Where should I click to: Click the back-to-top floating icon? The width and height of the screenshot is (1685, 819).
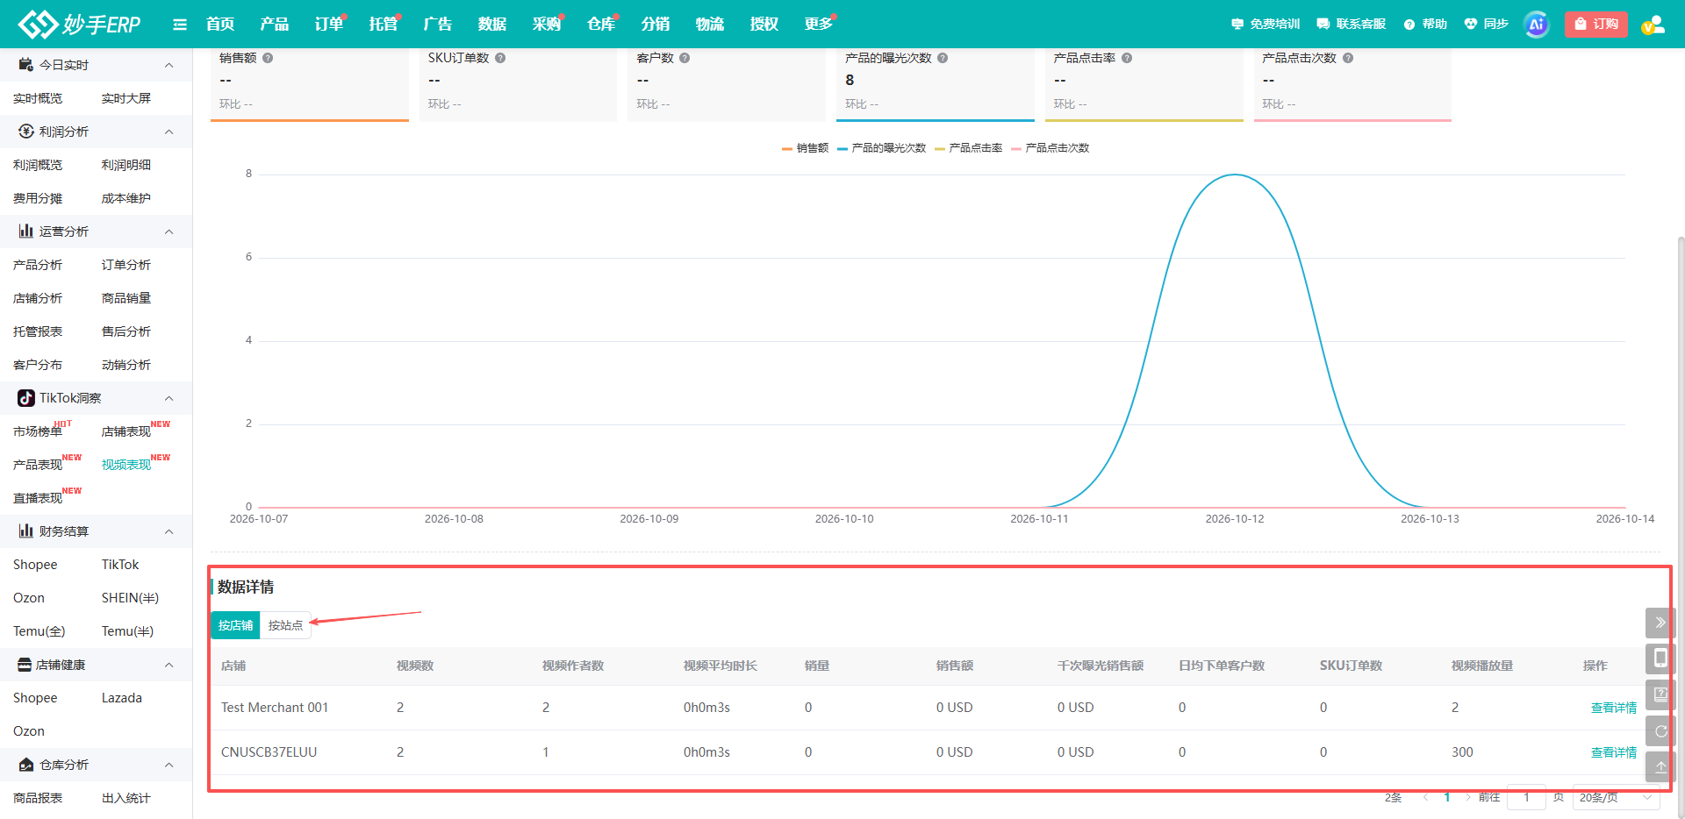pos(1660,766)
